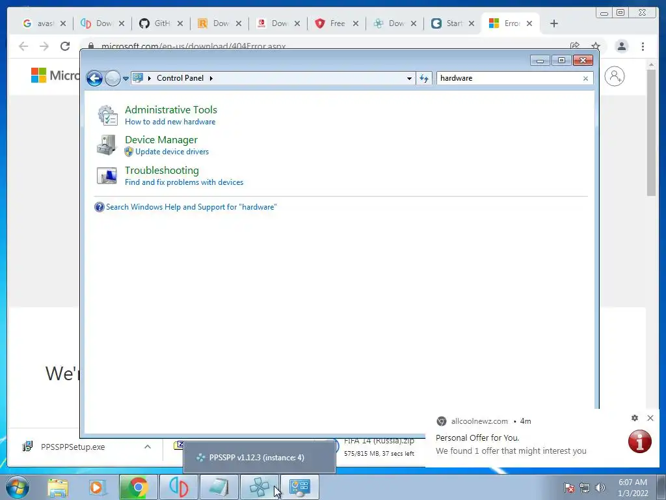The width and height of the screenshot is (666, 500).
Task: Open PPSSPPSetup.exe in downloads bar
Action: click(73, 447)
